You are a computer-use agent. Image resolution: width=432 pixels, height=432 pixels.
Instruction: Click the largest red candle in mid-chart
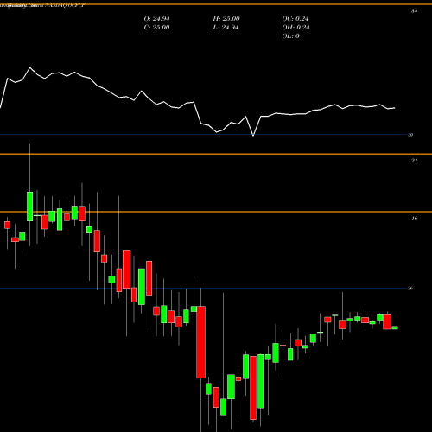(x=200, y=342)
